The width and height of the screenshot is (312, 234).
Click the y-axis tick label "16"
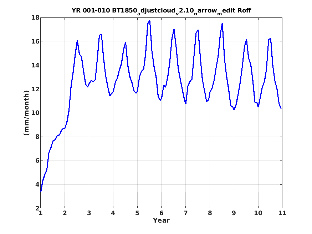tap(35, 41)
